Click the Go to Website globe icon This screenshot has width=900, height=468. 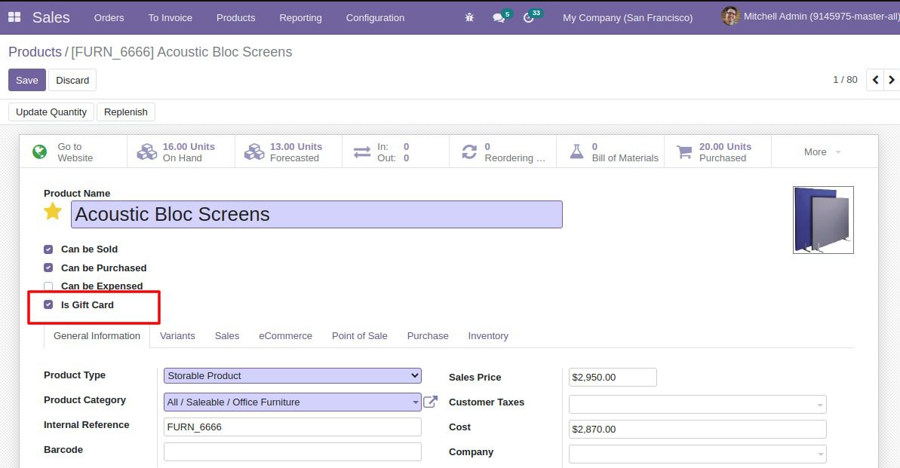38,150
